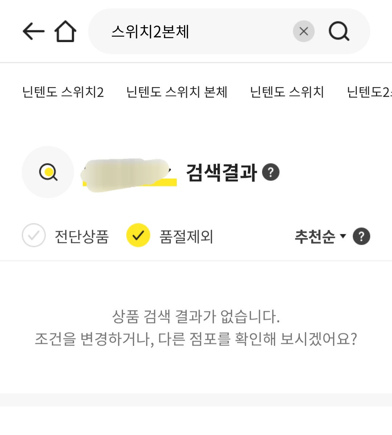This screenshot has width=392, height=435.
Task: Tap the search magnifier in the search bar
Action: (339, 31)
